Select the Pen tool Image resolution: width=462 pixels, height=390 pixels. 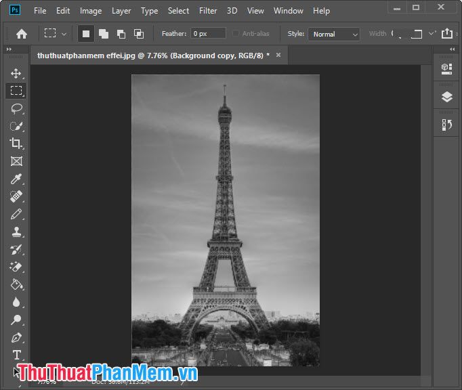16,338
